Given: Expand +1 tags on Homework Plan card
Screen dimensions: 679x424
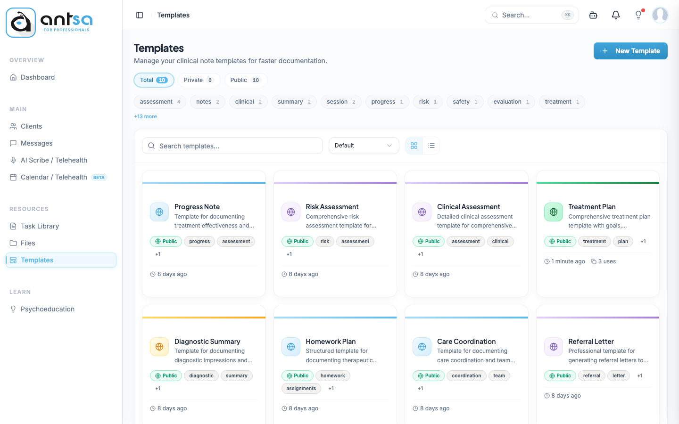Looking at the screenshot, I should (x=331, y=389).
